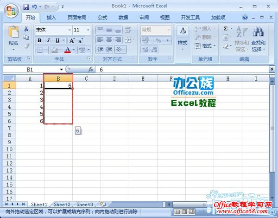The image size is (278, 218).
Task: Open the round Office Button menu
Action: click(x=11, y=10)
